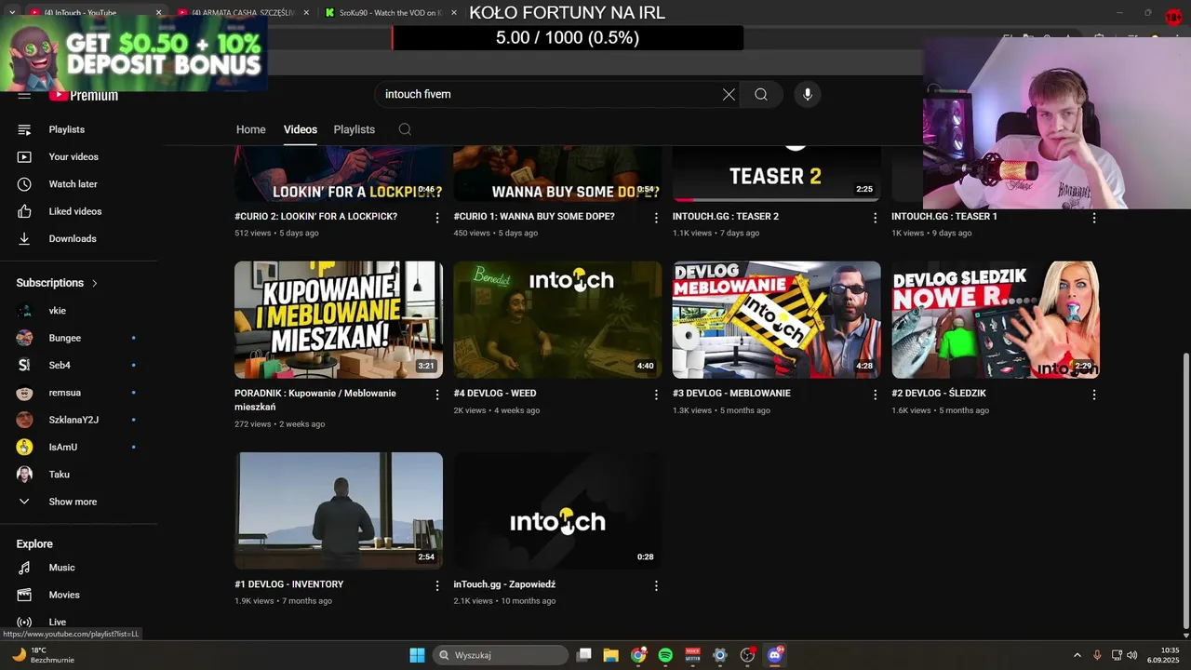Screen dimensions: 1191x670
Task: Close the SroKu90 browser tab
Action: pyautogui.click(x=454, y=13)
